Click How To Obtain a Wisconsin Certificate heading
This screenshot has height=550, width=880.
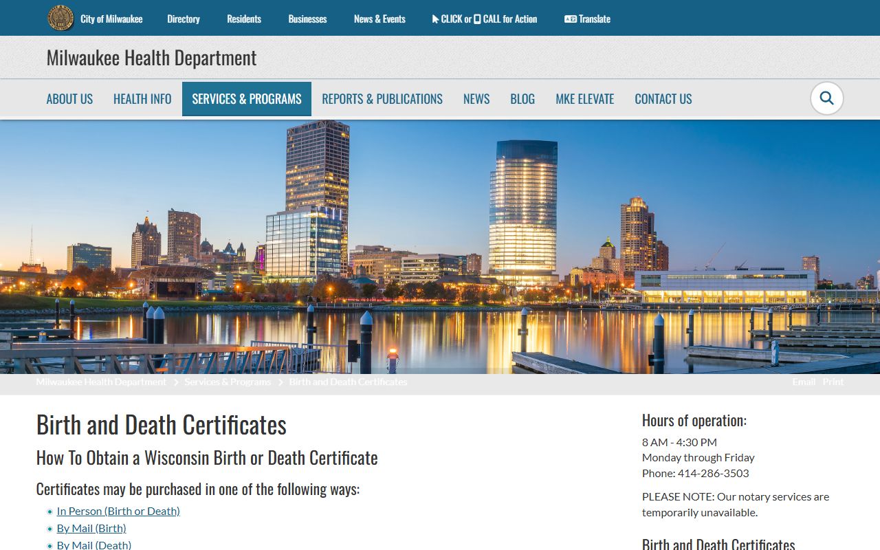click(x=207, y=458)
